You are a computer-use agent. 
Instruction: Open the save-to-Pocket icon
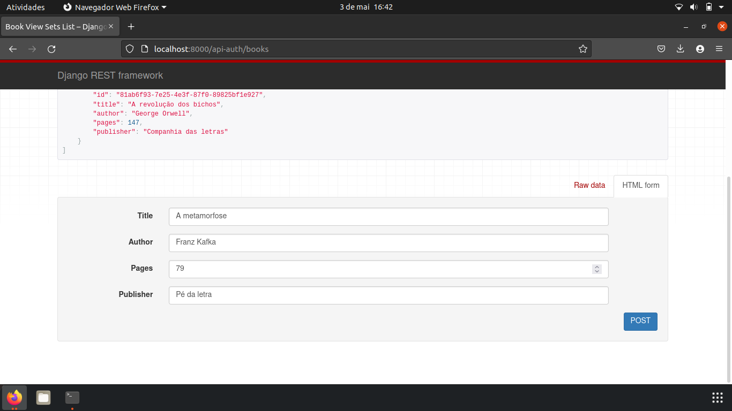(661, 49)
